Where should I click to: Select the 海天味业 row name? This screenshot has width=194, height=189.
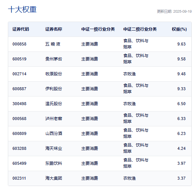[53, 148]
